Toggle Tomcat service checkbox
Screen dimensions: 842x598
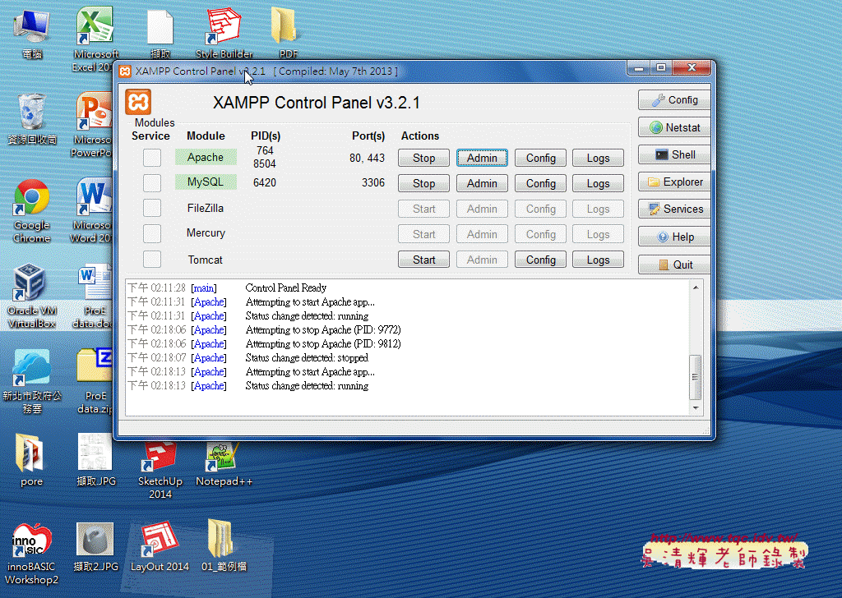tap(152, 260)
